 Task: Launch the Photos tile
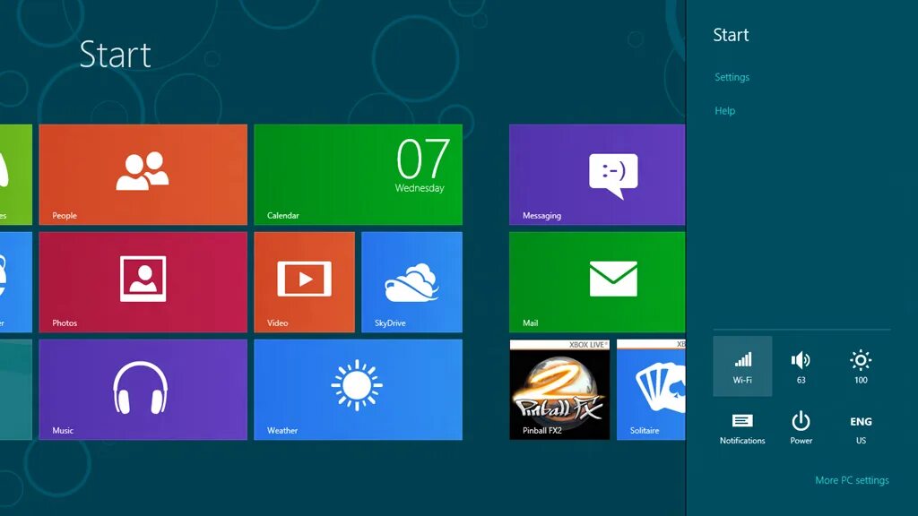pyautogui.click(x=143, y=282)
